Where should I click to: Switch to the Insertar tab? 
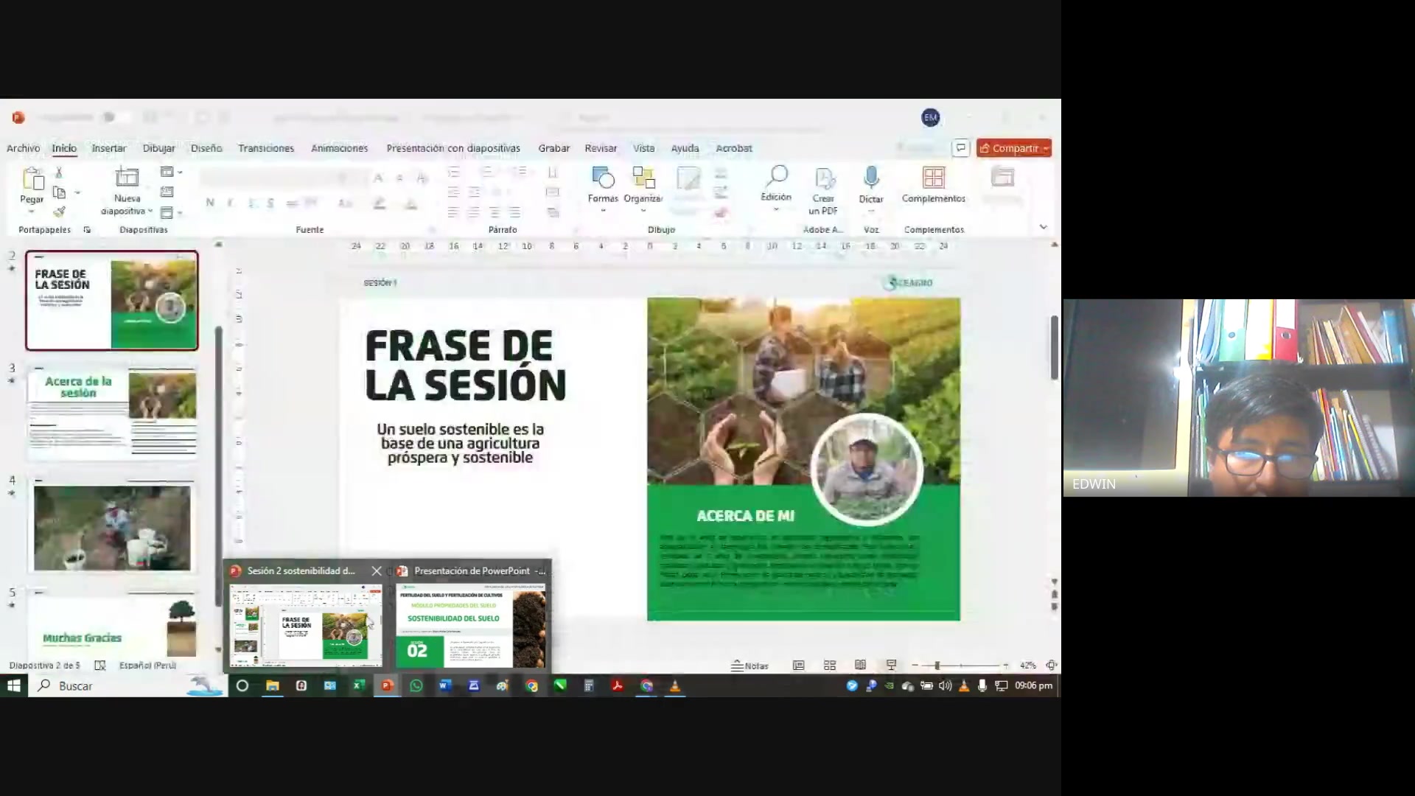(x=109, y=148)
